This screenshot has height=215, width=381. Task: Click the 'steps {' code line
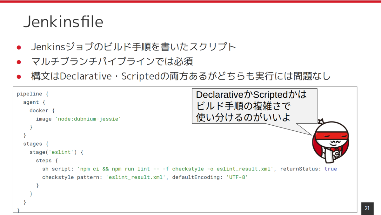pyautogui.click(x=47, y=160)
